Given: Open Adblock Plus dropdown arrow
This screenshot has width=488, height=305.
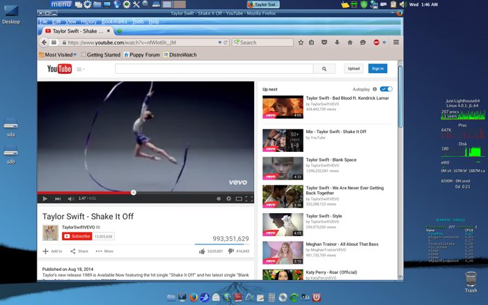Looking at the screenshot, I should [384, 42].
